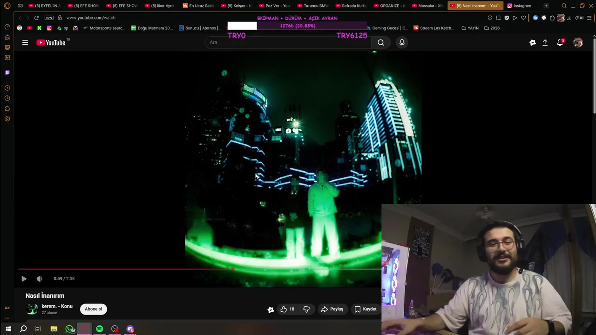Type in the Ara search field
Screen dimensions: 596x335
click(289, 42)
